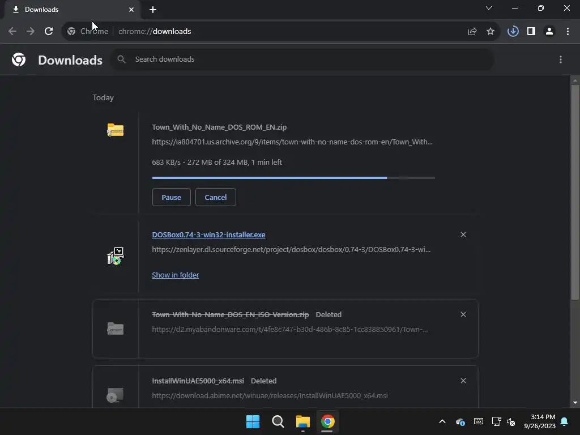Screen dimensions: 580x435
Task: Cancel the Town_With_No_Name download
Action: pyautogui.click(x=216, y=197)
